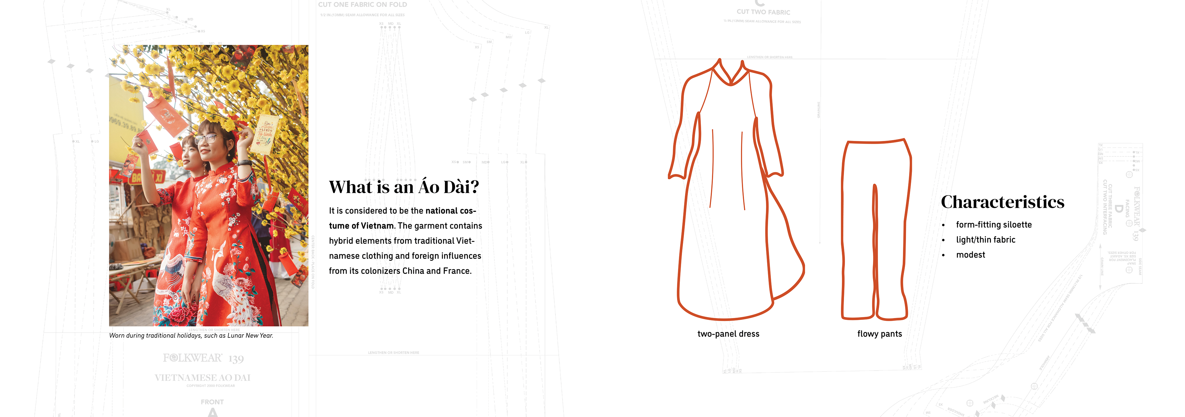Select the 'light/thin fabric' bullet item
This screenshot has width=1185, height=417.
pyautogui.click(x=985, y=240)
